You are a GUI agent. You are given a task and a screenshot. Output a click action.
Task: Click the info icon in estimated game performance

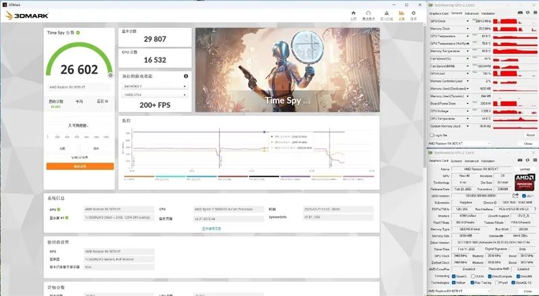(186, 76)
